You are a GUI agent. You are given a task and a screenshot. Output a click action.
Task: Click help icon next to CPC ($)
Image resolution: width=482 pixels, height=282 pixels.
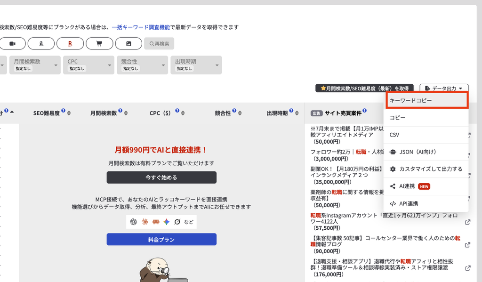point(177,111)
